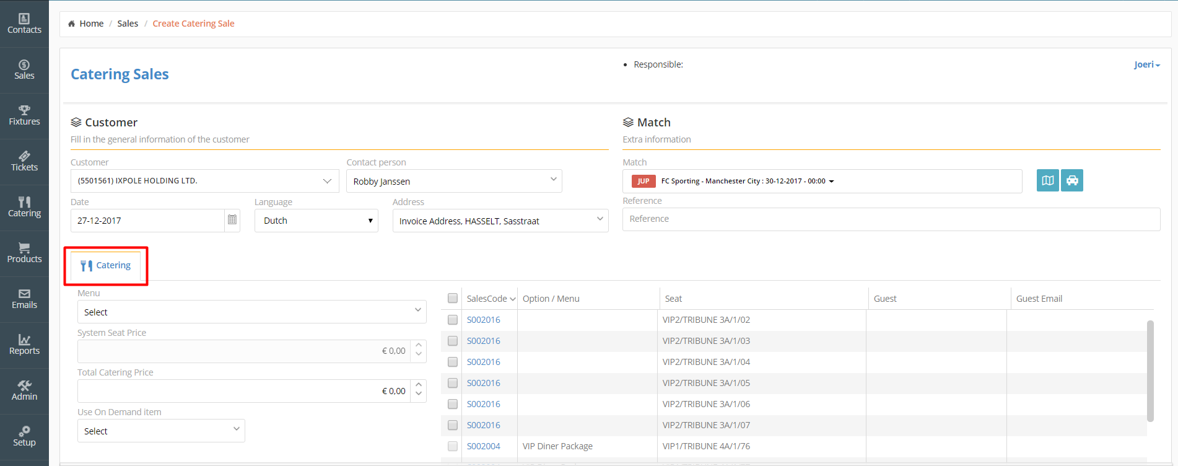Check the row for seat 3A/1/03
Viewport: 1178px width, 466px height.
click(453, 341)
